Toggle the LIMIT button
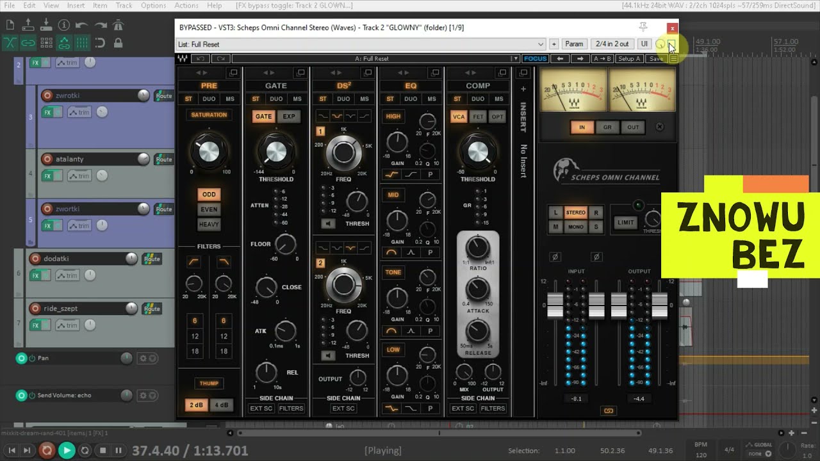This screenshot has width=820, height=461. pos(625,222)
